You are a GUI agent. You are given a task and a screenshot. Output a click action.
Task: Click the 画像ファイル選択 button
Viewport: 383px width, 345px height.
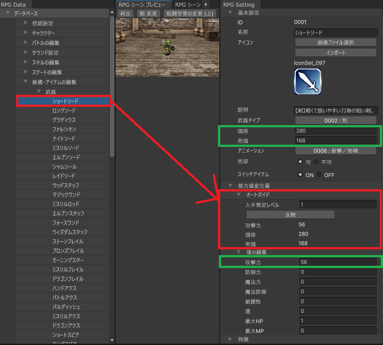coord(335,43)
